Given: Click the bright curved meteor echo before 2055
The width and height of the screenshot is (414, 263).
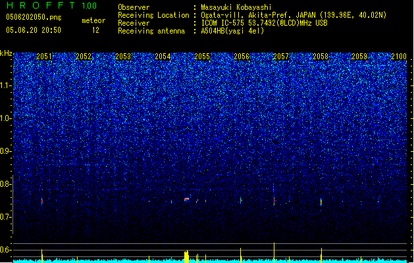Looking at the screenshot, I should click(x=187, y=199).
